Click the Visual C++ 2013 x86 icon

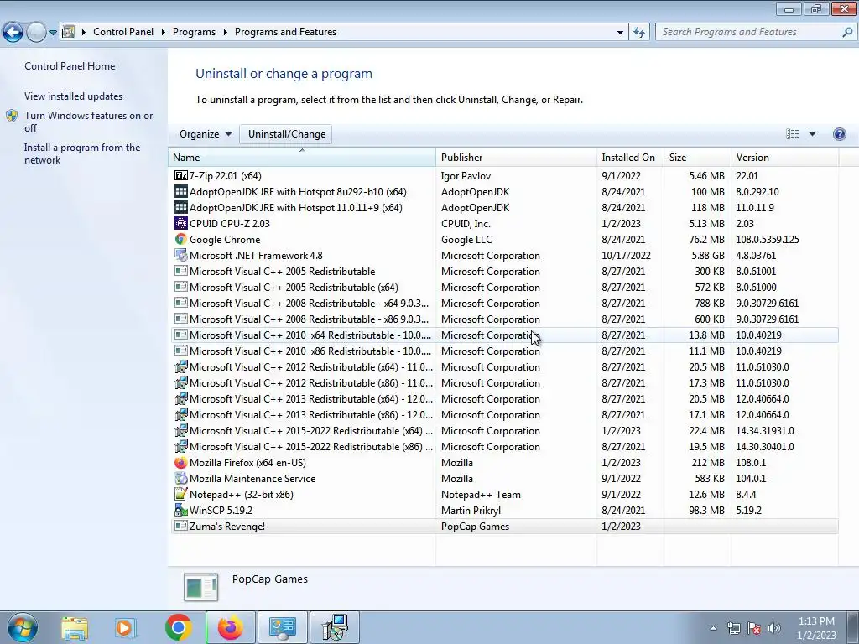[x=181, y=414]
